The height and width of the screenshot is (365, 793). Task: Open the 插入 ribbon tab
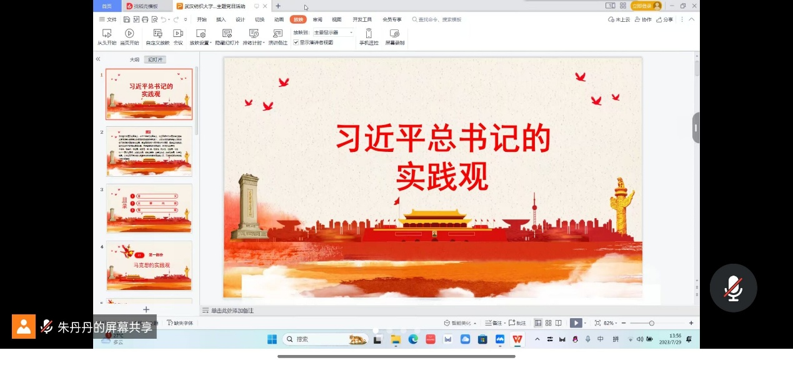coord(221,19)
